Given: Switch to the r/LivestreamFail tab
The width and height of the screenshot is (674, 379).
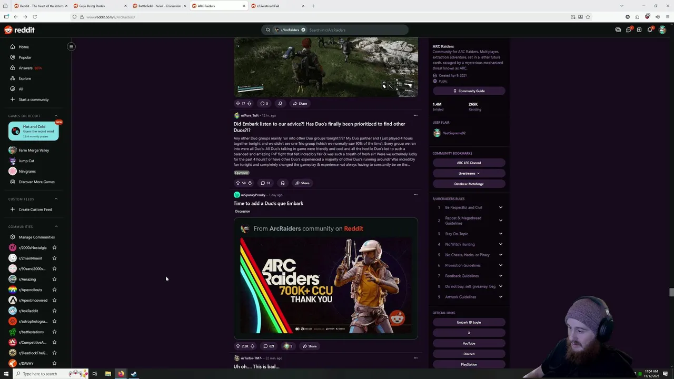Looking at the screenshot, I should tap(277, 6).
